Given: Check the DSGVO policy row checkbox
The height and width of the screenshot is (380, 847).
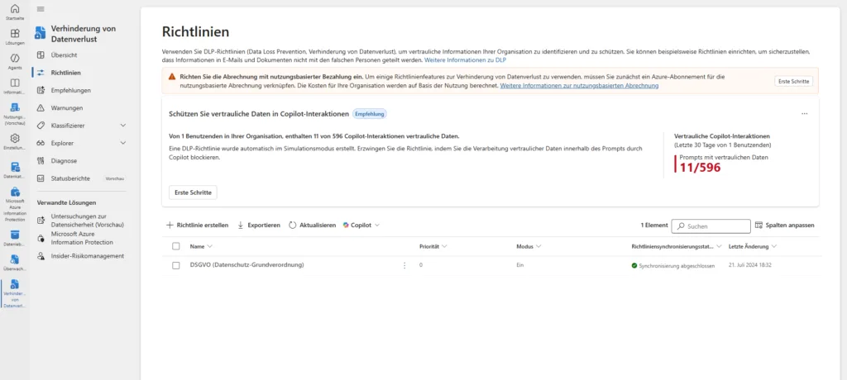Looking at the screenshot, I should pos(175,265).
